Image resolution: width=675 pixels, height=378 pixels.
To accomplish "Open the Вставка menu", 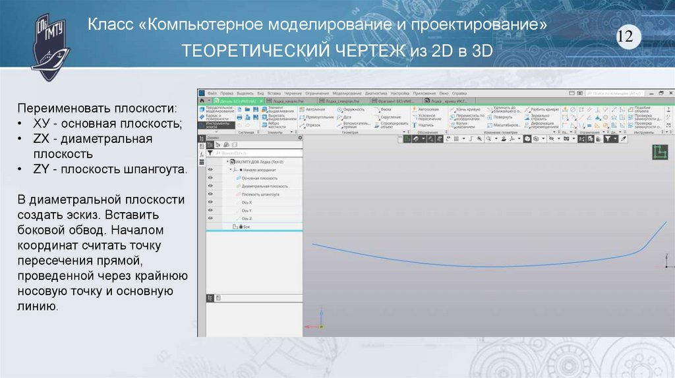I will [x=274, y=94].
